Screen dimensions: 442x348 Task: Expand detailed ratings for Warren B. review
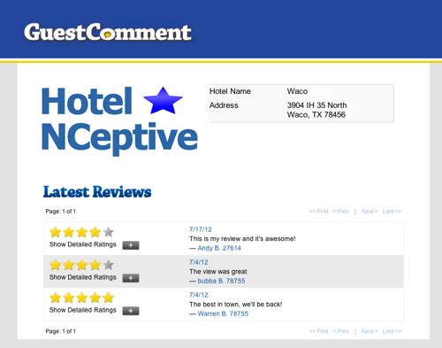tap(131, 311)
